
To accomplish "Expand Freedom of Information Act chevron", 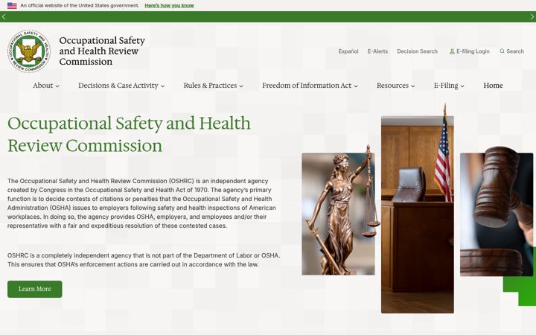I will click(356, 86).
